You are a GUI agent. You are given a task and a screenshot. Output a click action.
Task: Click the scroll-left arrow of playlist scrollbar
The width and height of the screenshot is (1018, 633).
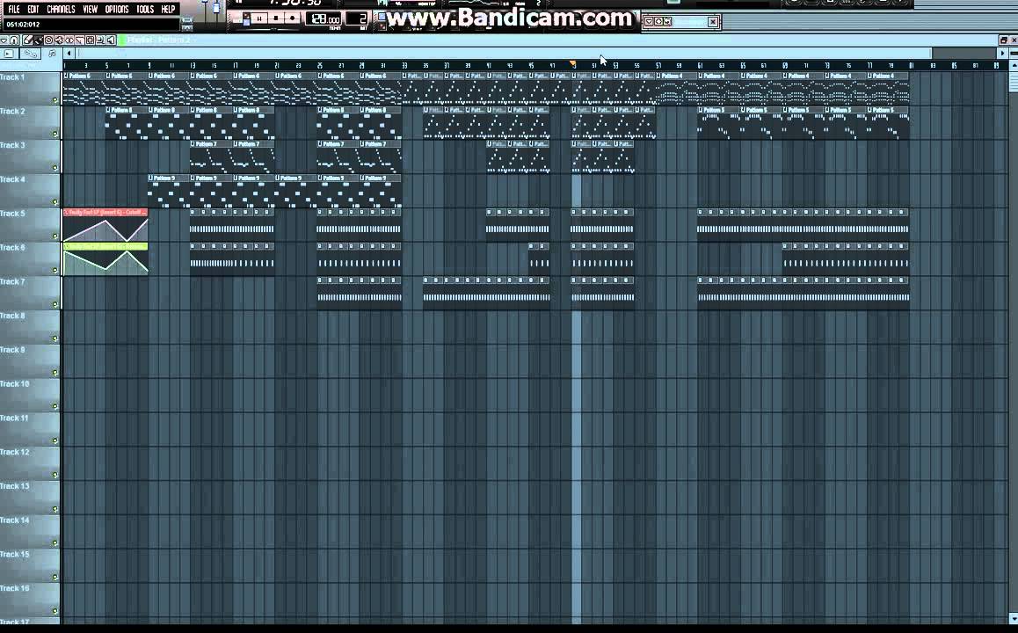point(69,54)
